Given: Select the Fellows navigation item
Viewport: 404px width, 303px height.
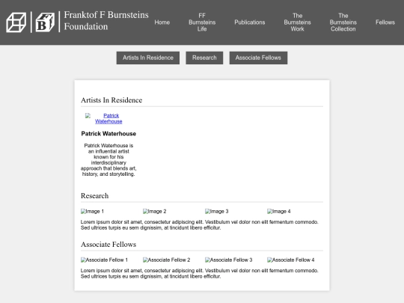Looking at the screenshot, I should coord(385,22).
